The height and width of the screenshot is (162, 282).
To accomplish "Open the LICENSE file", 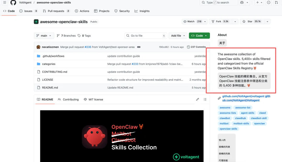I will click(48, 80).
